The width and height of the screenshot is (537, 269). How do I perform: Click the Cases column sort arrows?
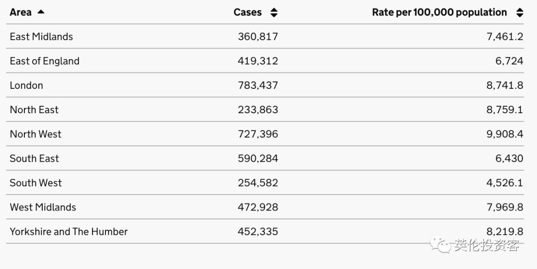pos(274,13)
